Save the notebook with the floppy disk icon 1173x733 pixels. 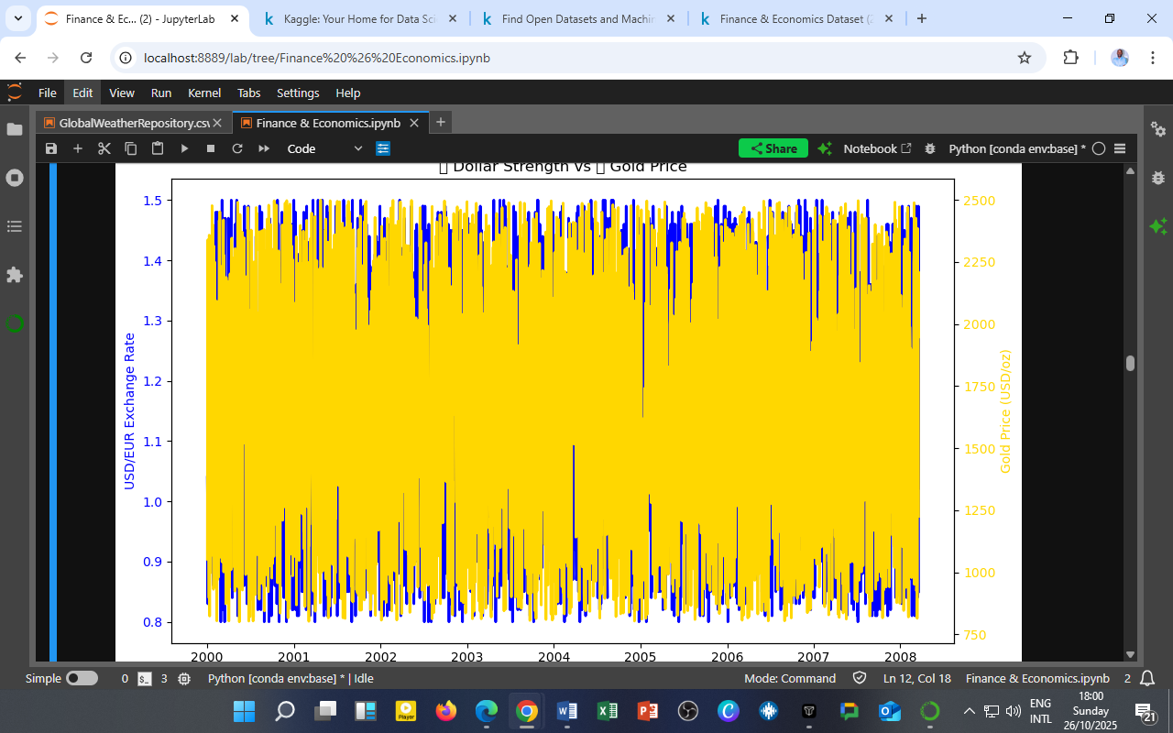[x=51, y=148]
